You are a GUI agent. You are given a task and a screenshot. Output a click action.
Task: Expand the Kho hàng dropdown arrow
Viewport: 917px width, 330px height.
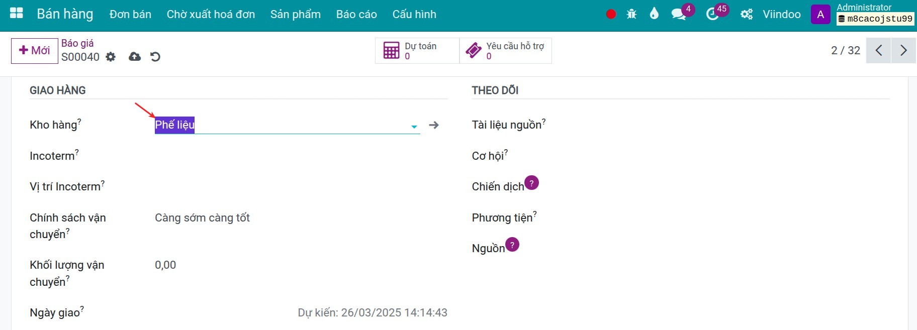point(414,127)
